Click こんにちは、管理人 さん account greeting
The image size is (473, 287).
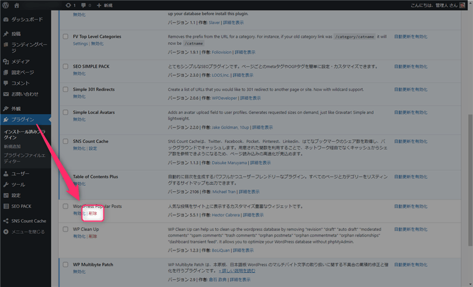(434, 5)
